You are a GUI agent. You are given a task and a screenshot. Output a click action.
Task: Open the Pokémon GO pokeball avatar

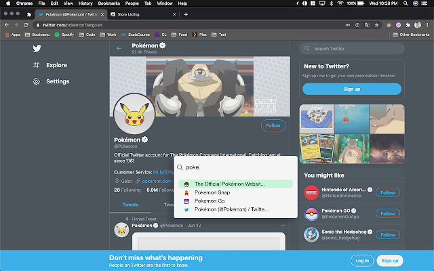(x=311, y=213)
